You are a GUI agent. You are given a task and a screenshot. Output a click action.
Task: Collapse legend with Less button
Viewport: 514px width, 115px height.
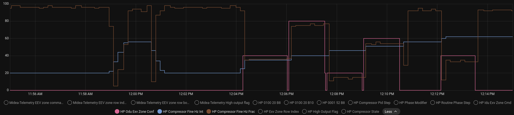(x=391, y=111)
